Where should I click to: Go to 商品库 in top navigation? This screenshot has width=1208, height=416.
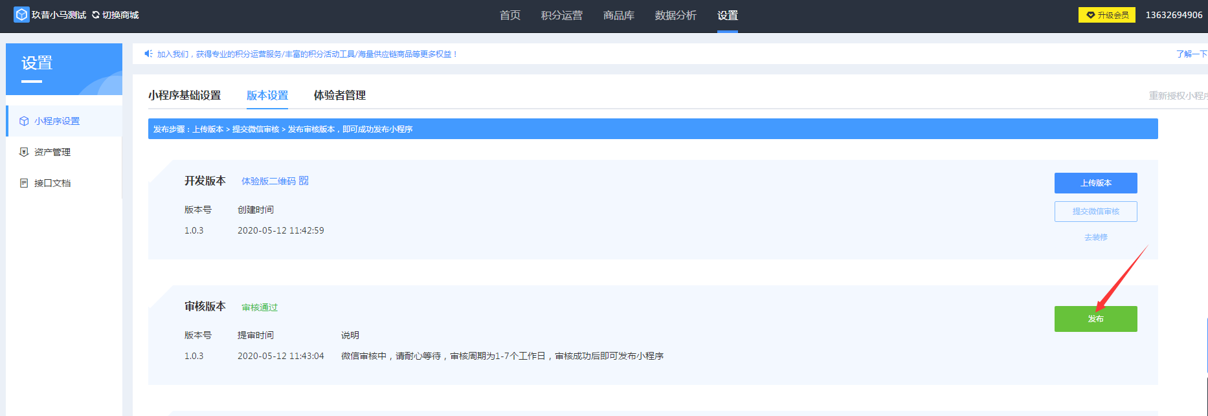[x=618, y=16]
